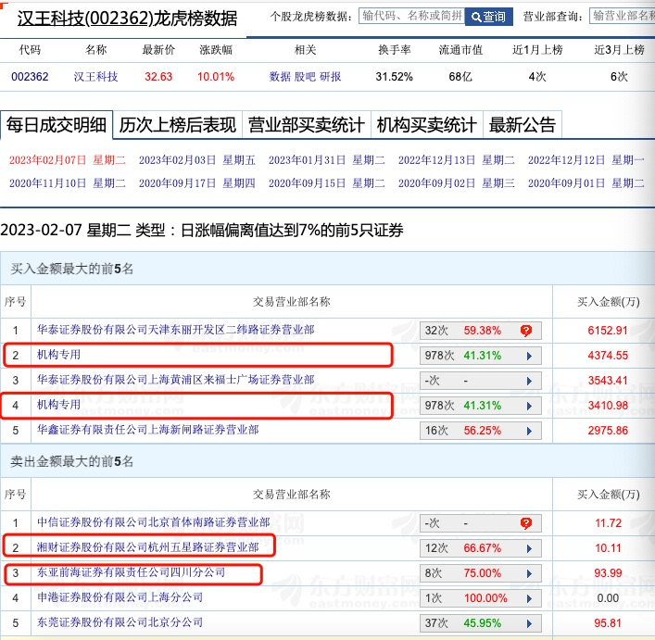This screenshot has height=640, width=655.
Task: Click blue arrow in 华鑫证券 row
Action: [529, 430]
